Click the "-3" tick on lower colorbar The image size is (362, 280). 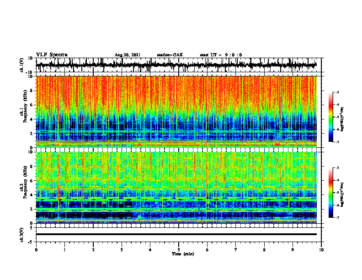(337, 168)
